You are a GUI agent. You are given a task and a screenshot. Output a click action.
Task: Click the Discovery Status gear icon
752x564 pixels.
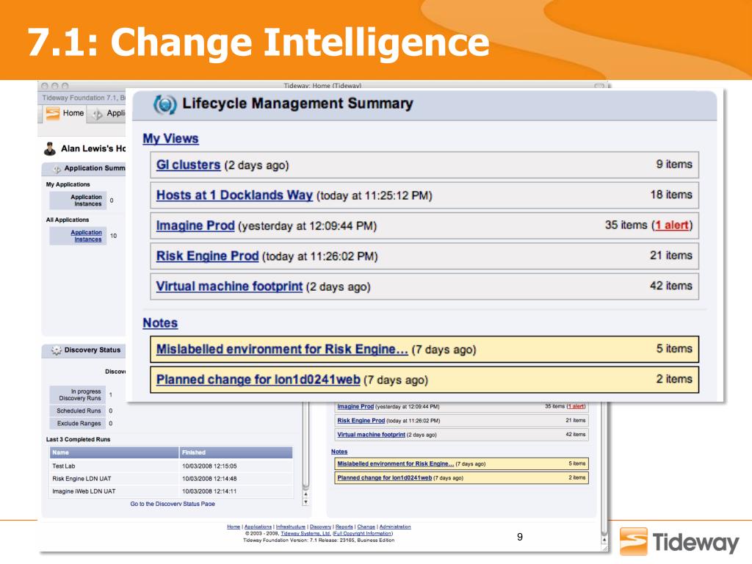coord(56,350)
